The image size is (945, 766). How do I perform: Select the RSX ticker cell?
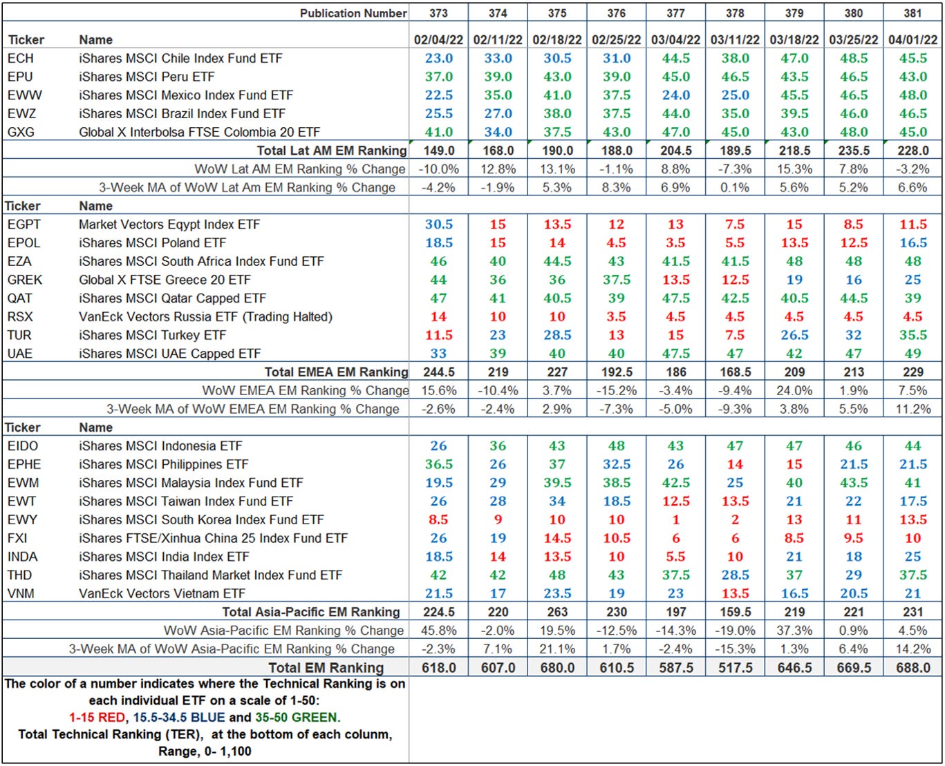point(20,317)
